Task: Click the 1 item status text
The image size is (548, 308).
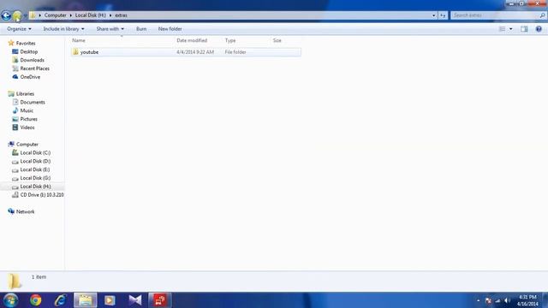Action: click(x=39, y=277)
